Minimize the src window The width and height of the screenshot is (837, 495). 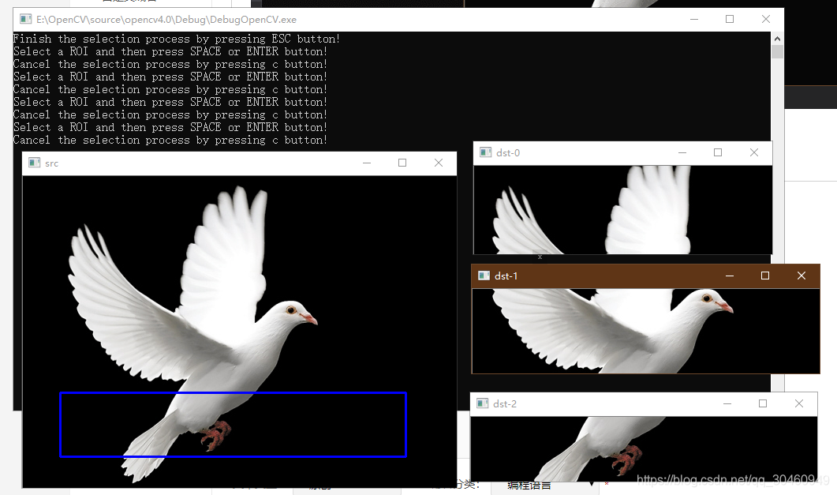pyautogui.click(x=366, y=163)
